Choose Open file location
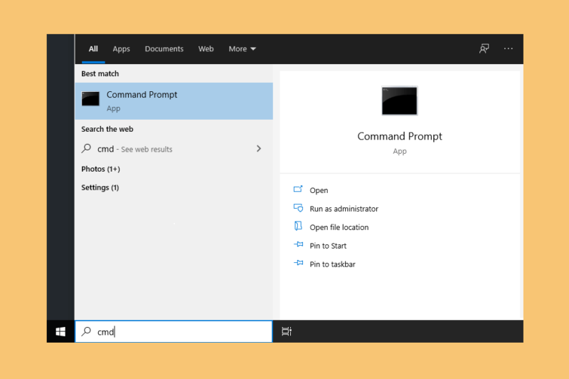This screenshot has width=569, height=379. point(339,227)
